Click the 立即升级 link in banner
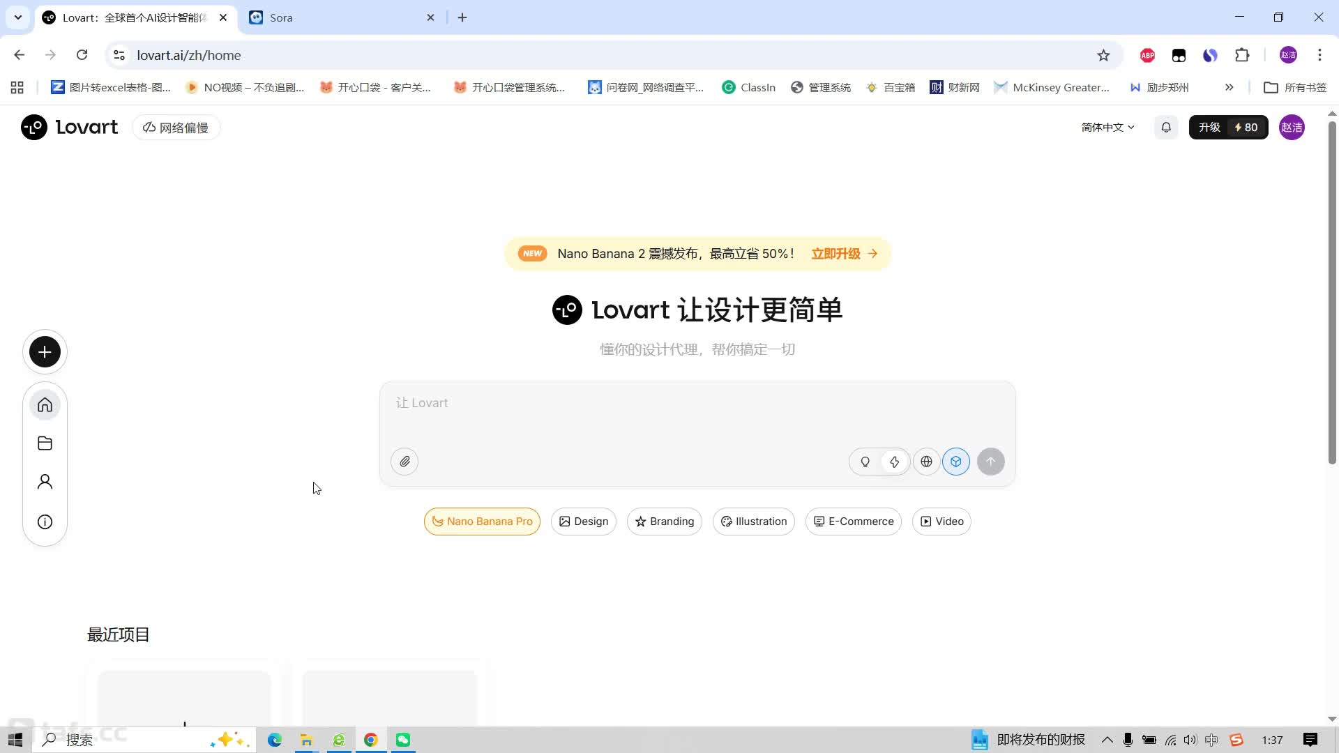Viewport: 1339px width, 753px height. (844, 254)
